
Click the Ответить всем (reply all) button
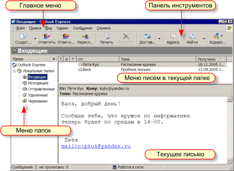[66, 39]
